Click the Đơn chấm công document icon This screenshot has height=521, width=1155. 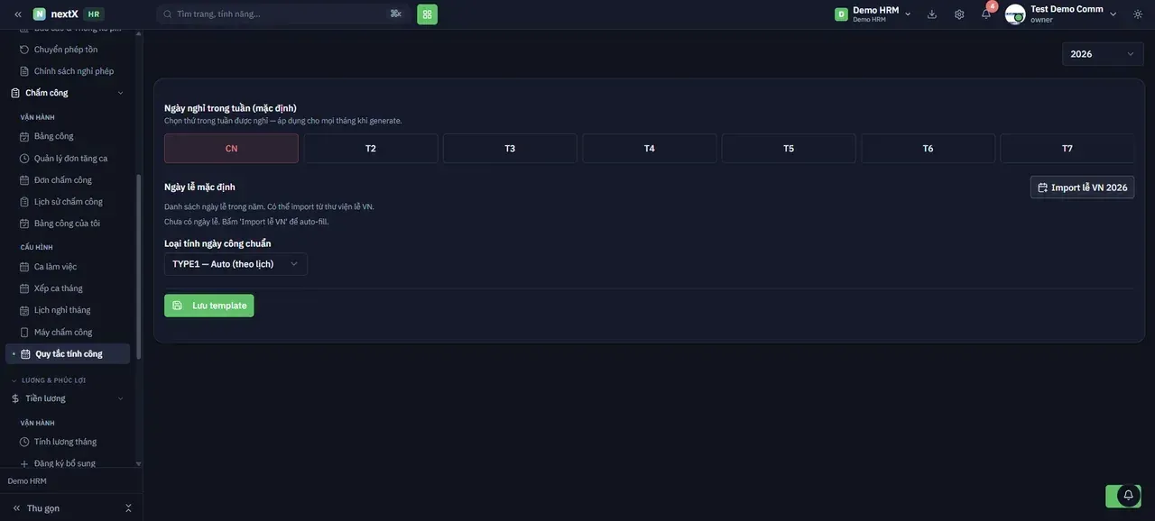tap(25, 180)
